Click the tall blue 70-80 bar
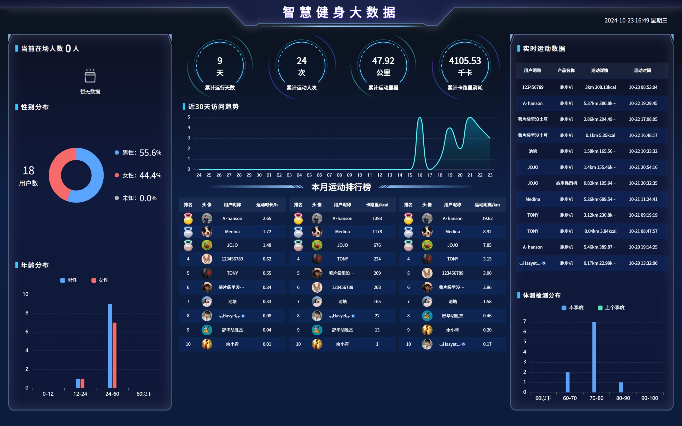682x426 pixels. (594, 357)
